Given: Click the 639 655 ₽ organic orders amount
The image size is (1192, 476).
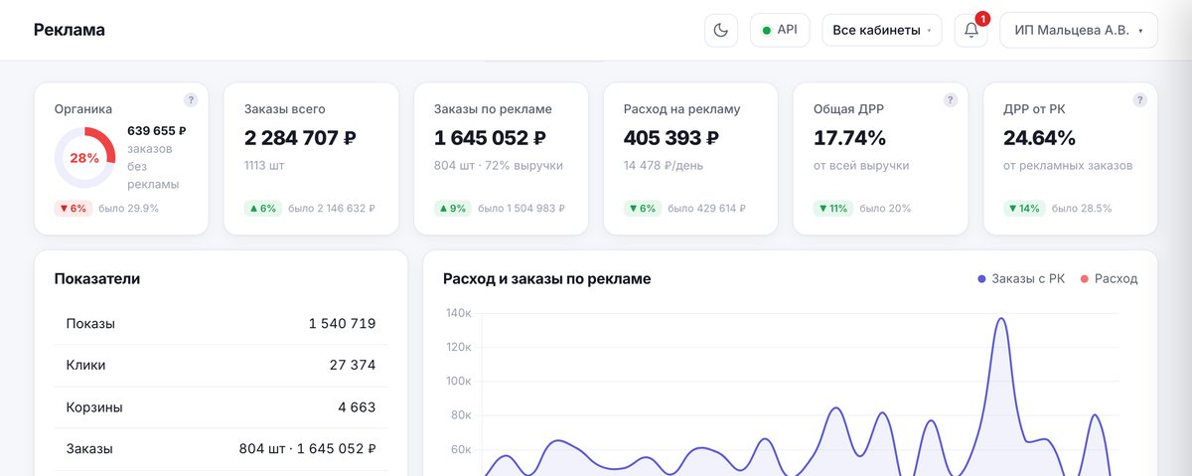Looking at the screenshot, I should coord(157,130).
